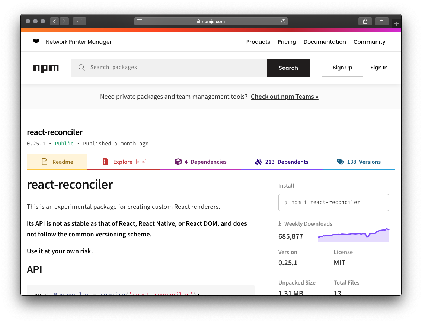Click the Published a month ago text
The image size is (422, 323).
116,144
